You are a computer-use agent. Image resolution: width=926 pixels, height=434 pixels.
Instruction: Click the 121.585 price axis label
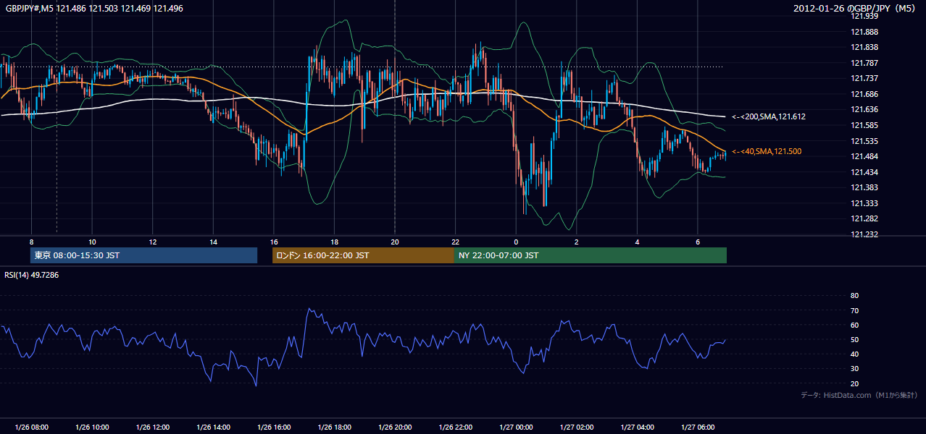click(x=864, y=125)
